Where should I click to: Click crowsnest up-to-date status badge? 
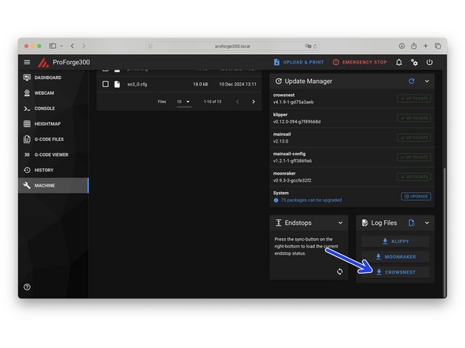(414, 99)
